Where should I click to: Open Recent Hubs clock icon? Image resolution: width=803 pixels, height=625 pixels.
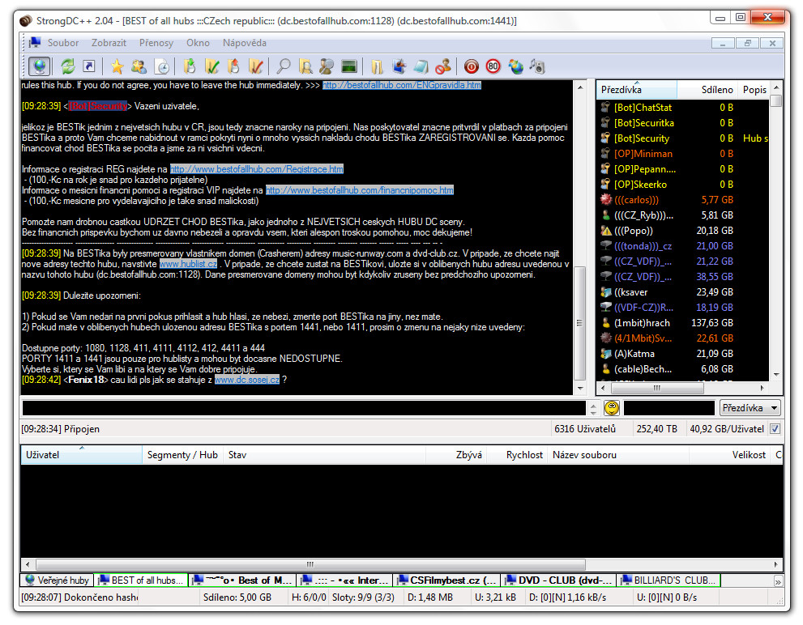pos(162,66)
